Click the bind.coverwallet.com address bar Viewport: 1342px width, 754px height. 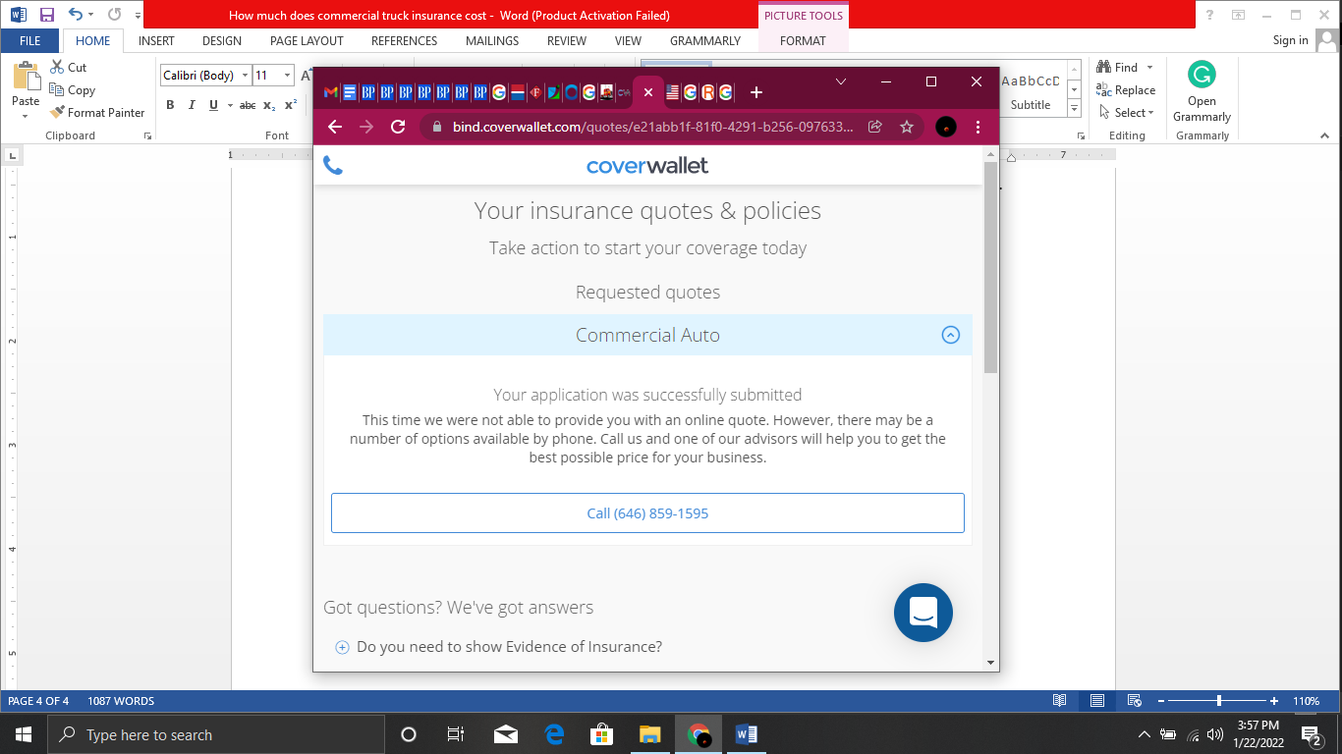click(x=653, y=127)
